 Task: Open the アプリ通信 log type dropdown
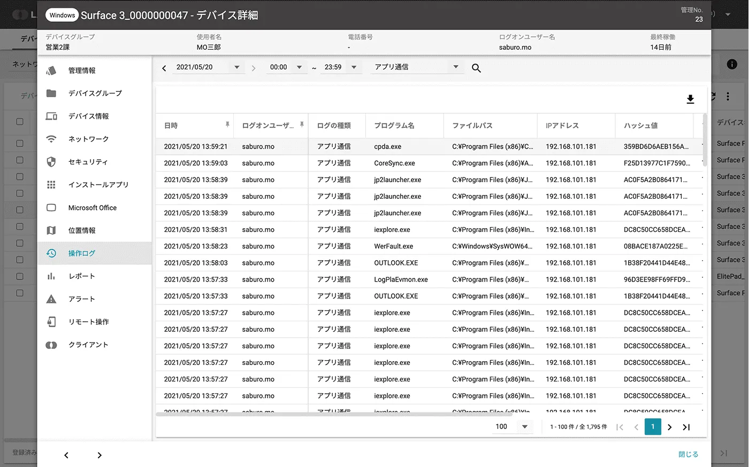(417, 67)
